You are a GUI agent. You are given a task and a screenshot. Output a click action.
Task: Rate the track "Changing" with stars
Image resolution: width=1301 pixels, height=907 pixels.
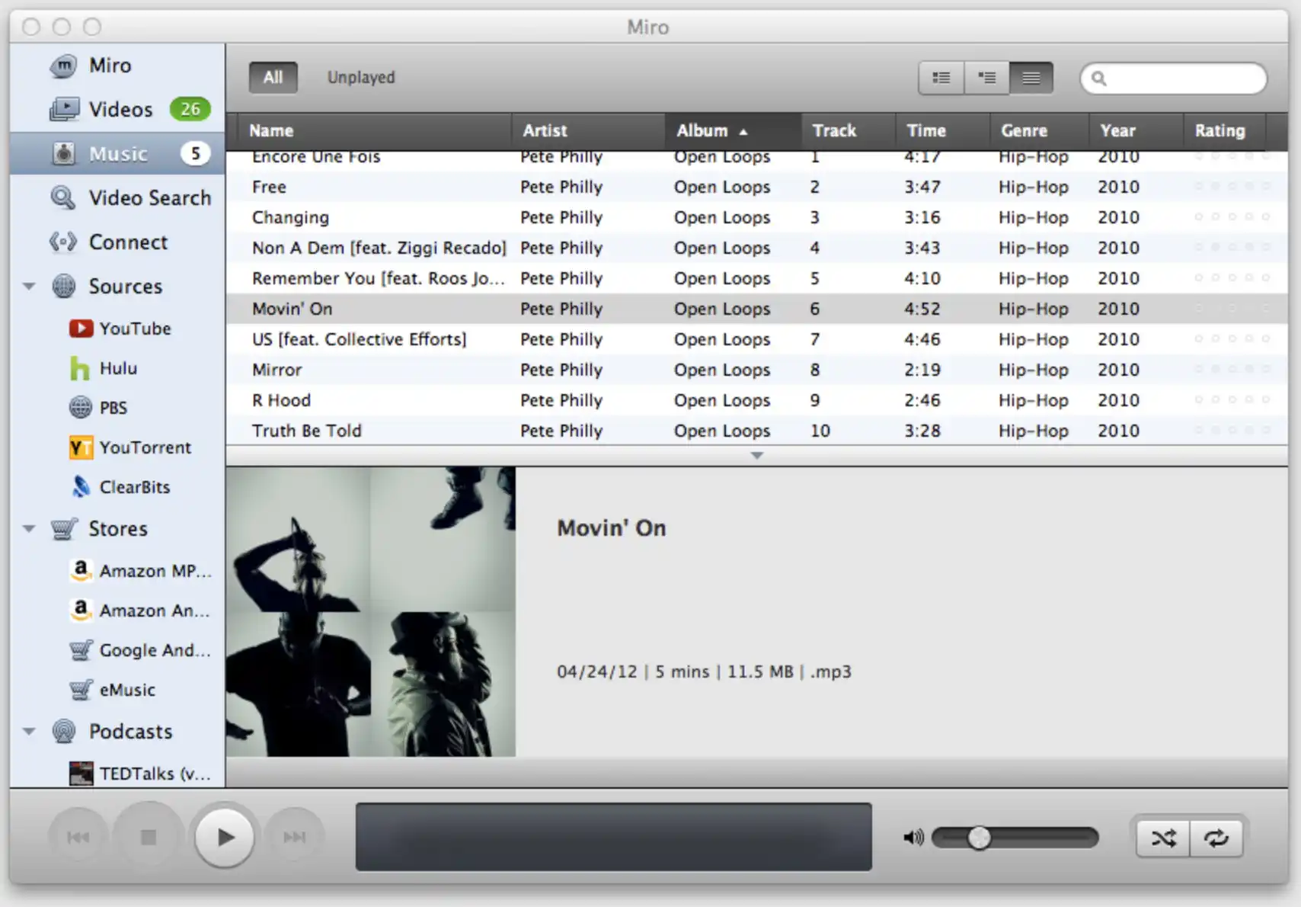click(x=1232, y=217)
